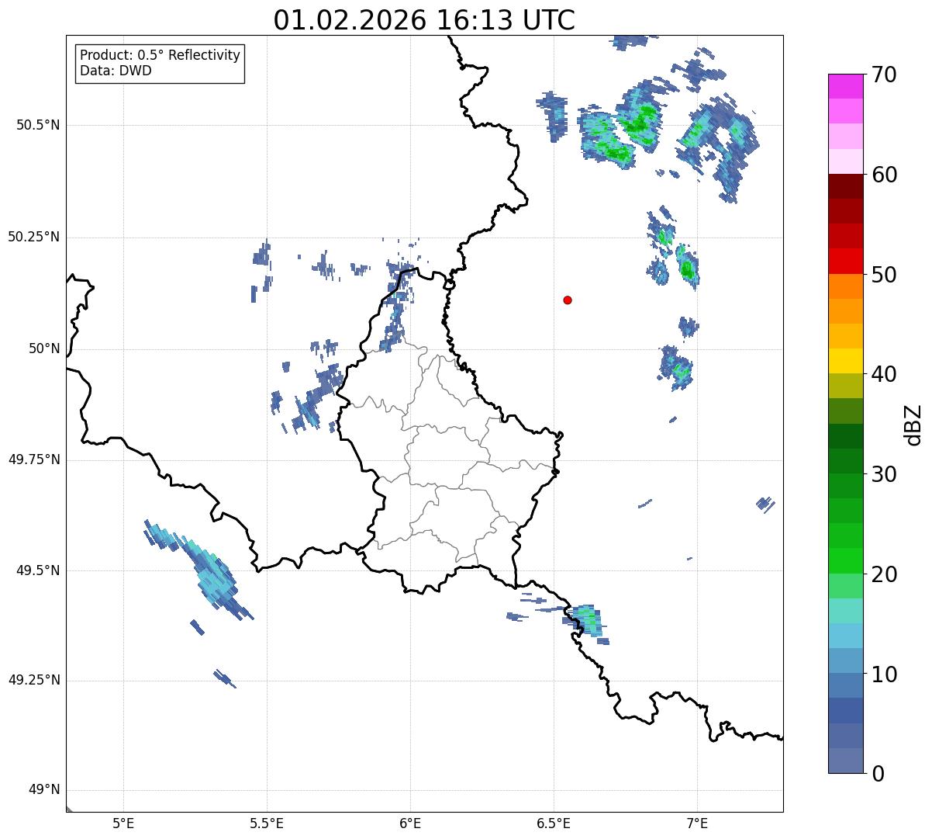Image resolution: width=932 pixels, height=839 pixels.
Task: Click the 7°E longitude label
Action: tap(697, 823)
